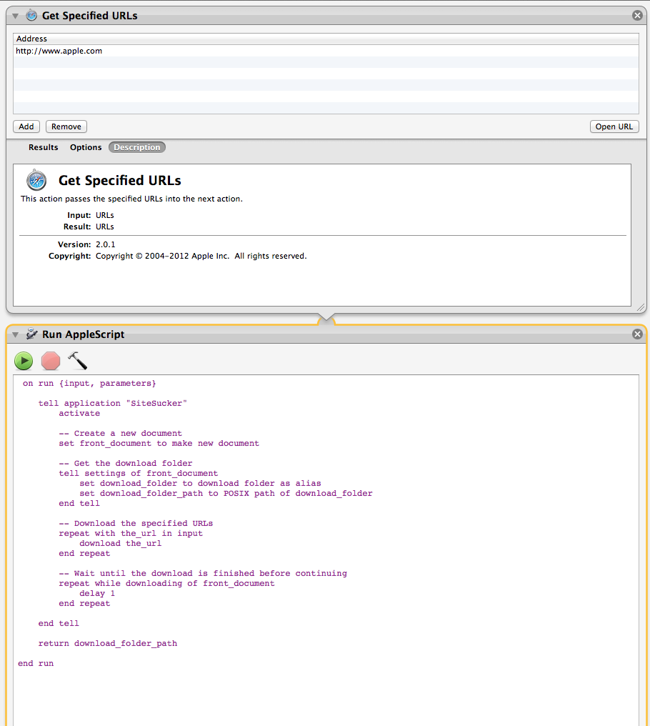Switch to the Results tab
The width and height of the screenshot is (650, 726).
click(x=44, y=147)
